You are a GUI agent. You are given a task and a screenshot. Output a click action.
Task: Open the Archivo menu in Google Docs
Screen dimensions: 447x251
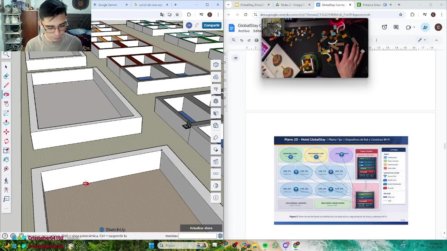click(244, 31)
